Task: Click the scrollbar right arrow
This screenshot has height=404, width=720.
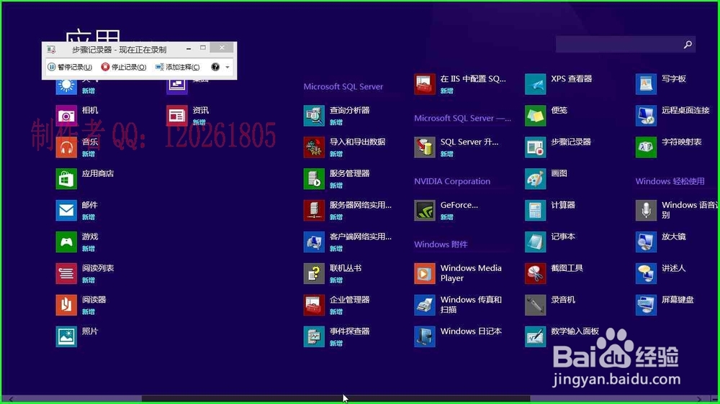Action: click(x=699, y=399)
